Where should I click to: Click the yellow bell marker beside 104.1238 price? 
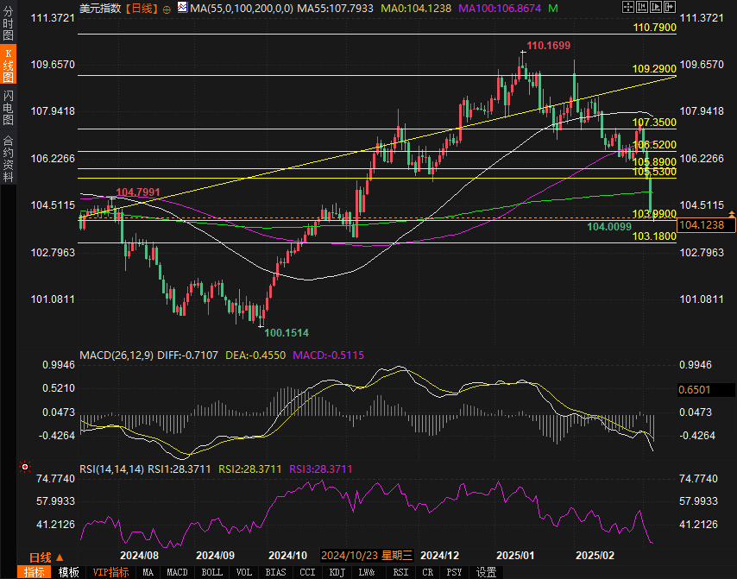(x=732, y=212)
